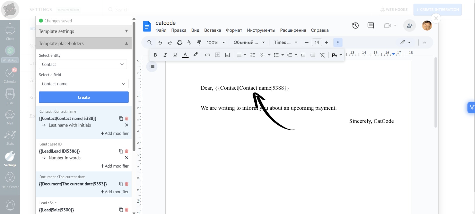
Task: Click the insert link icon
Action: [x=207, y=55]
